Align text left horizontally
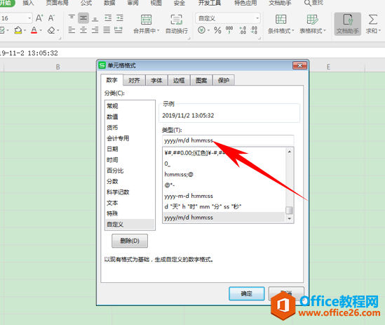385x325 pixels. point(72,30)
